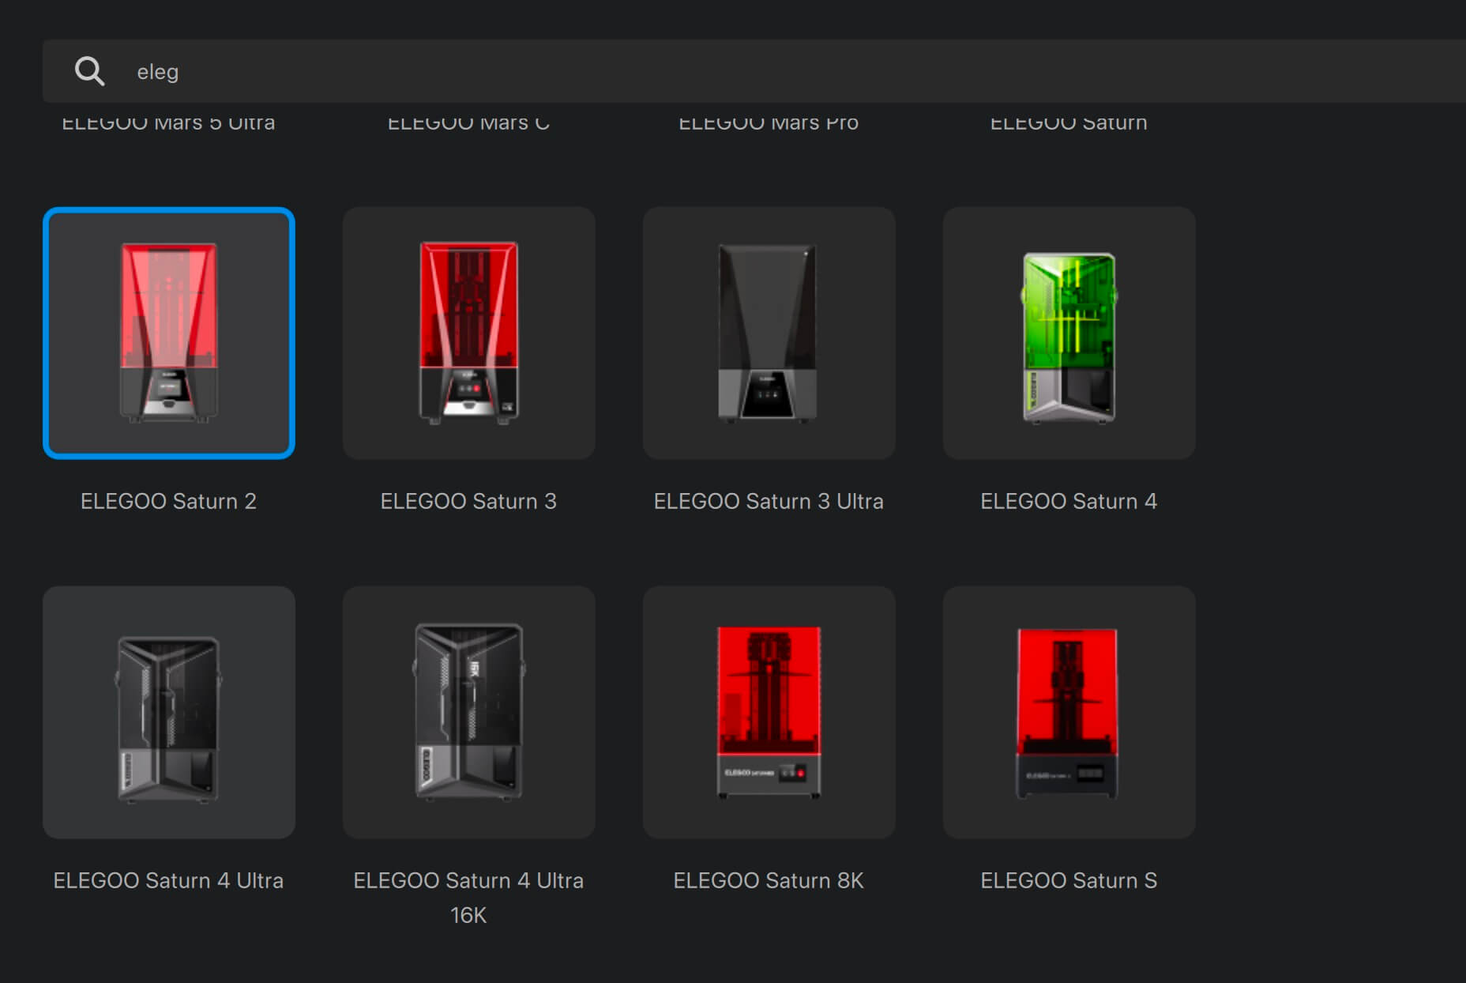The width and height of the screenshot is (1466, 983).
Task: Click the 'ELEGOO Saturn 4 Ultra 16K' label
Action: [469, 898]
